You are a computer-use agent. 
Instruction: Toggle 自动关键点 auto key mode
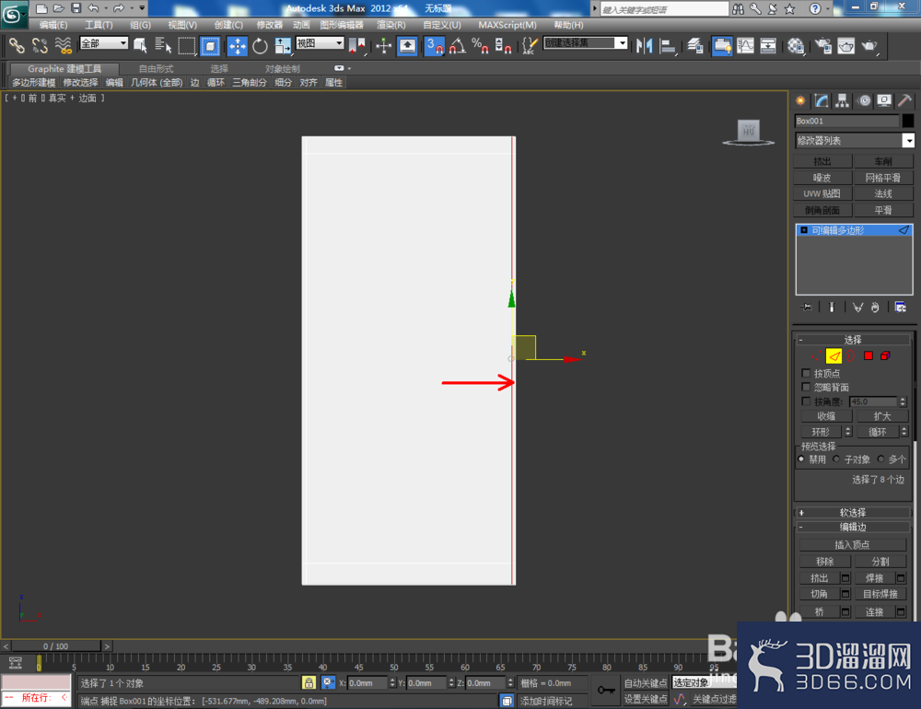645,682
